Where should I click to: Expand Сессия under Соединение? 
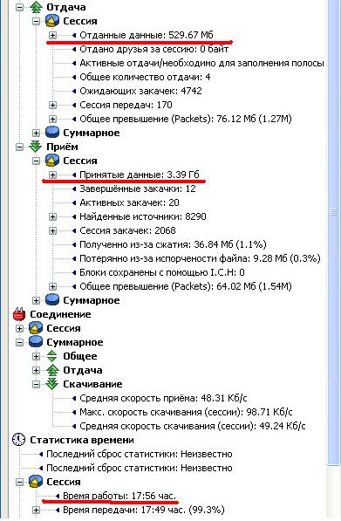[x=19, y=328]
